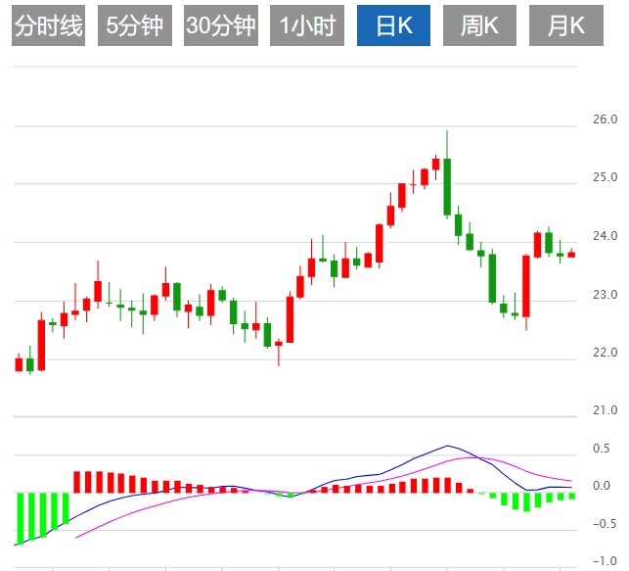Click the first green MACD histogram bar
629x571 pixels.
point(20,518)
